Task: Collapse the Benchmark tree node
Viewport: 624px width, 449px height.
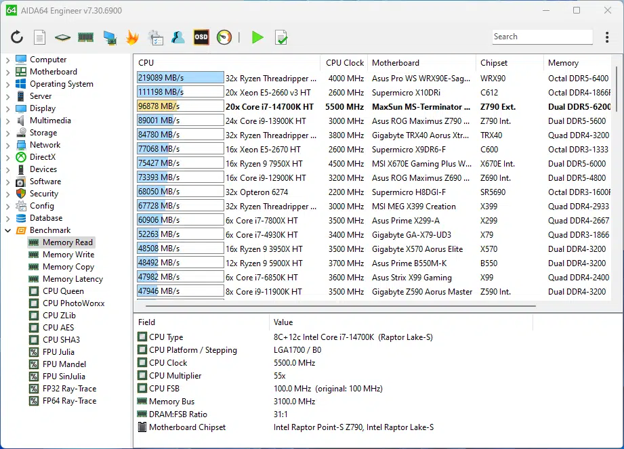Action: 7,230
